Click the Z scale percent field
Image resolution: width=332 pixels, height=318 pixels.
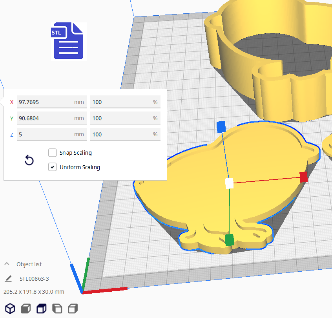pos(122,134)
